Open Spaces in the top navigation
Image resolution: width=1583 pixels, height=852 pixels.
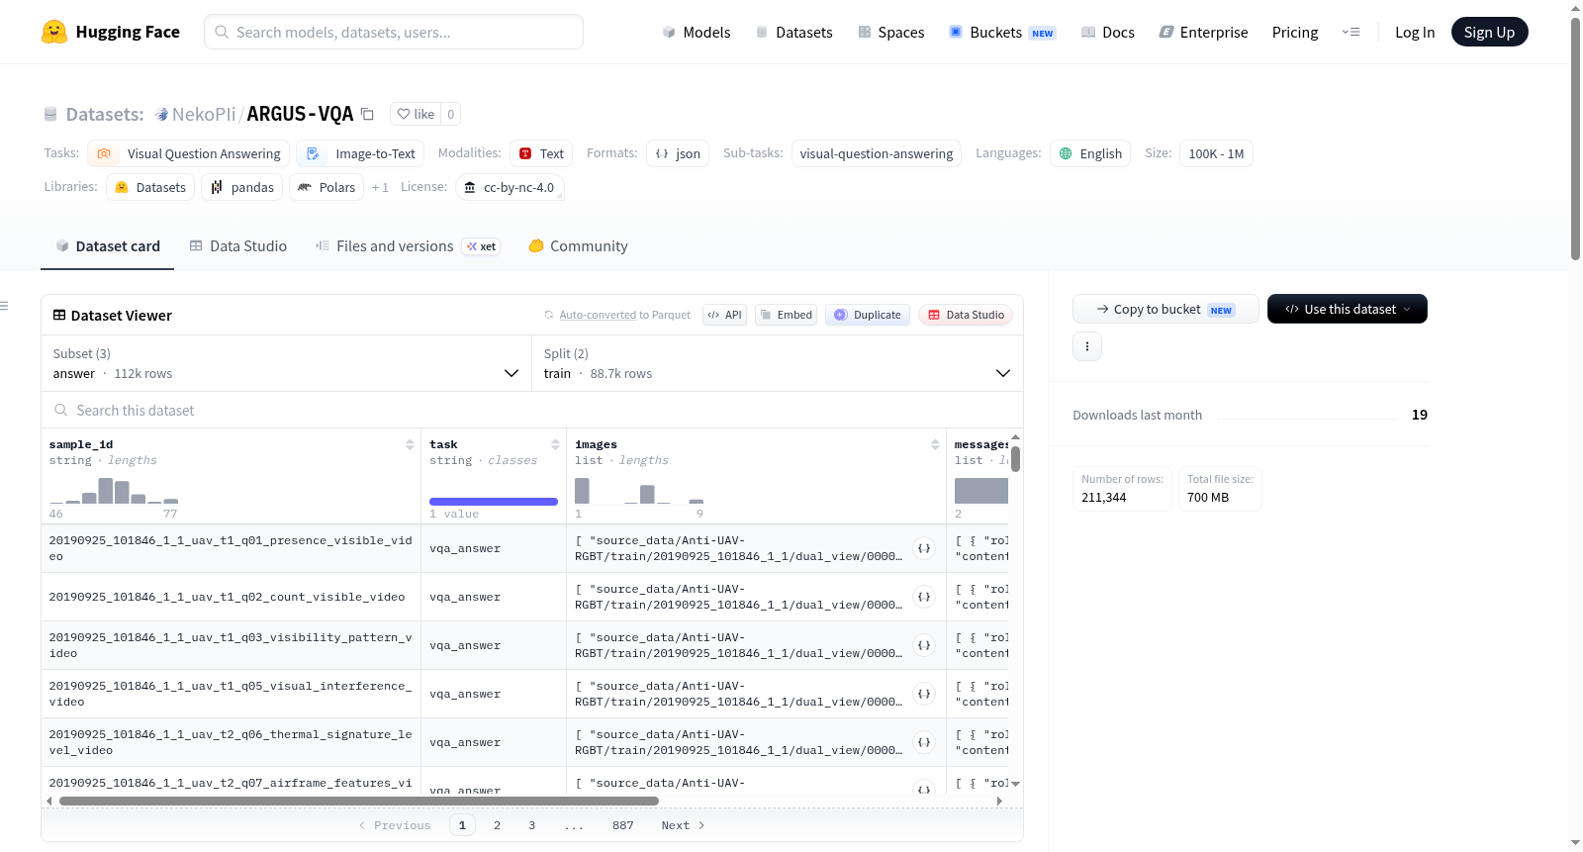pyautogui.click(x=891, y=32)
